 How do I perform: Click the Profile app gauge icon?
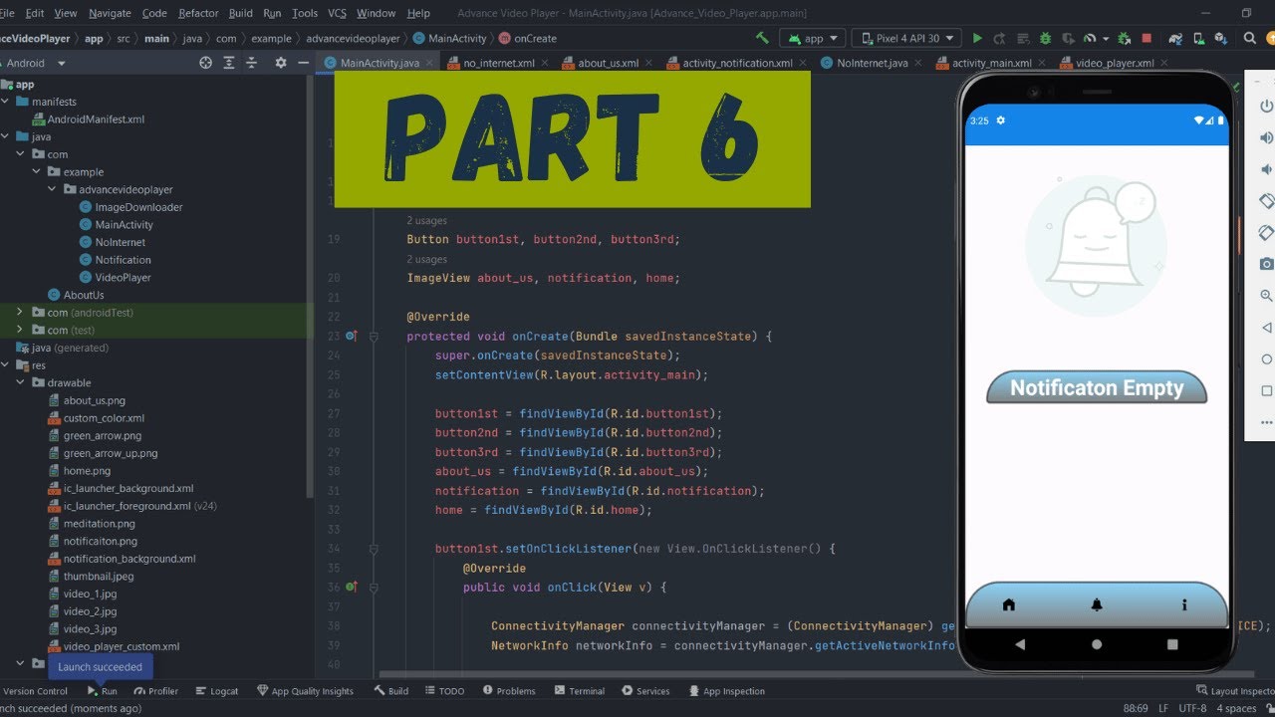1091,38
